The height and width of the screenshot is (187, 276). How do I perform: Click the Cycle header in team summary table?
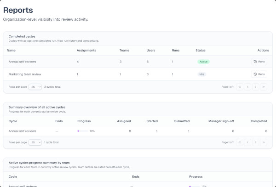click(x=13, y=176)
